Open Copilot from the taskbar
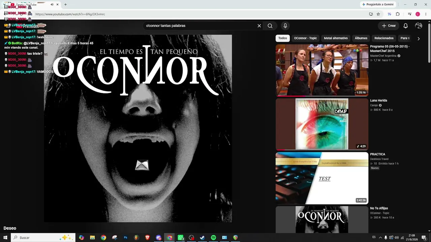This screenshot has height=242, width=431. [x=81, y=238]
